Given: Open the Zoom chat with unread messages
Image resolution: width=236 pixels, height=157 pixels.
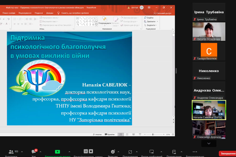Looking at the screenshot, I should [x=34, y=152].
